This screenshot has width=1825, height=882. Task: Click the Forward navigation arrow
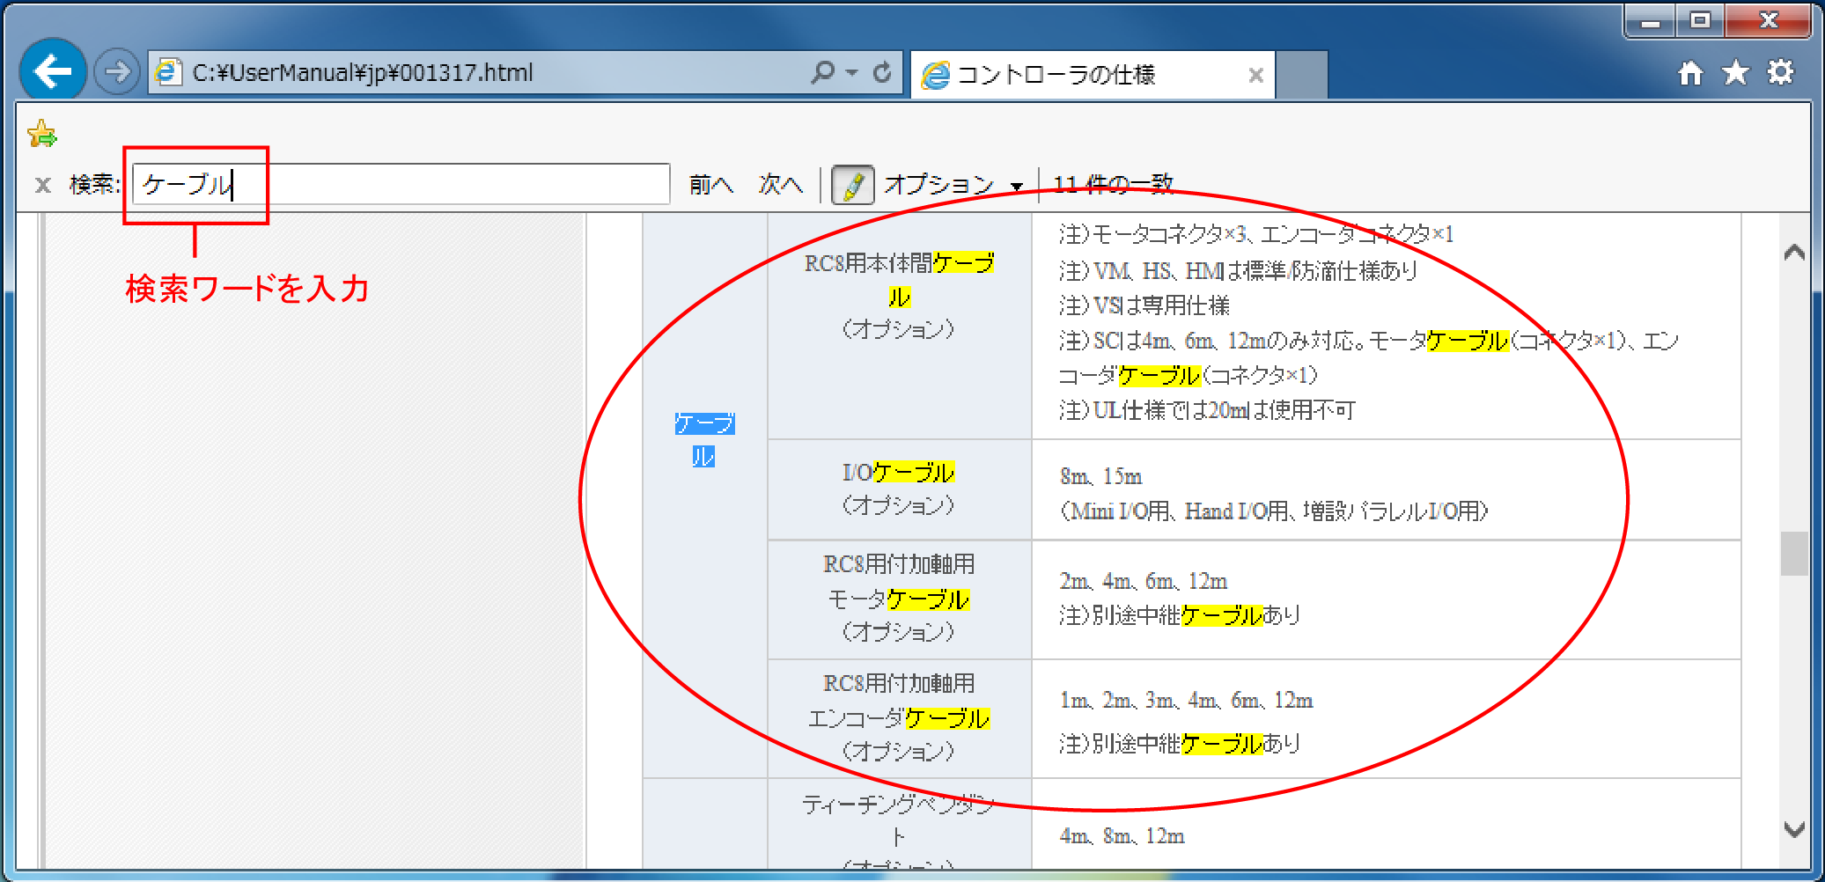point(117,71)
